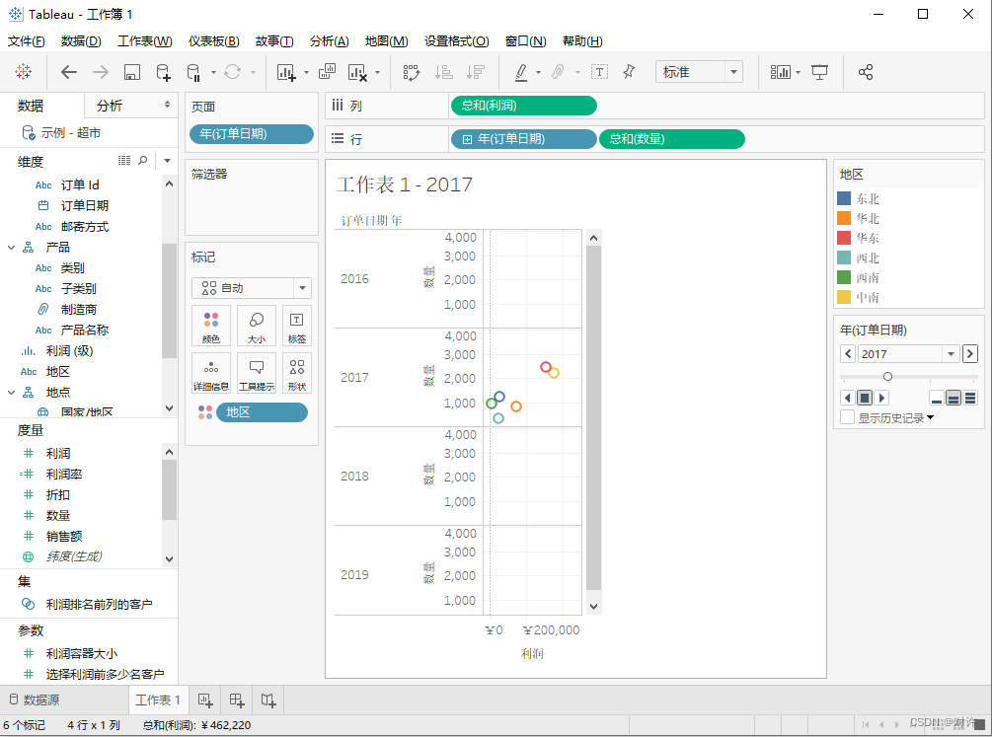Save the workbook with the floppy icon
The height and width of the screenshot is (737, 992).
tap(131, 72)
